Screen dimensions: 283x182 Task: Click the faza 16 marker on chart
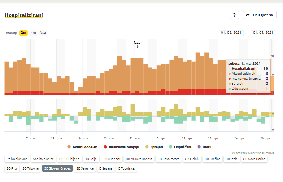coord(137,44)
